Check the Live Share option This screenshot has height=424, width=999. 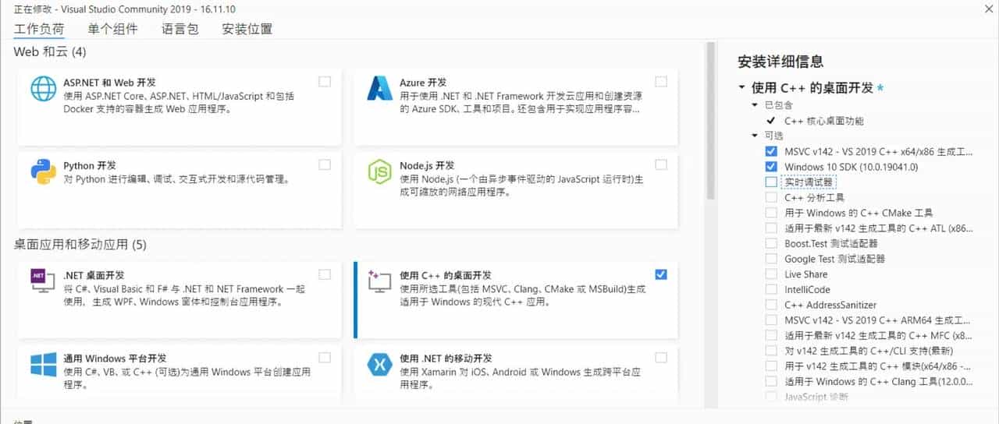coord(771,274)
